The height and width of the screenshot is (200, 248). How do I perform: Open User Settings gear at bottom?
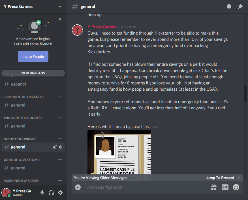click(60, 193)
